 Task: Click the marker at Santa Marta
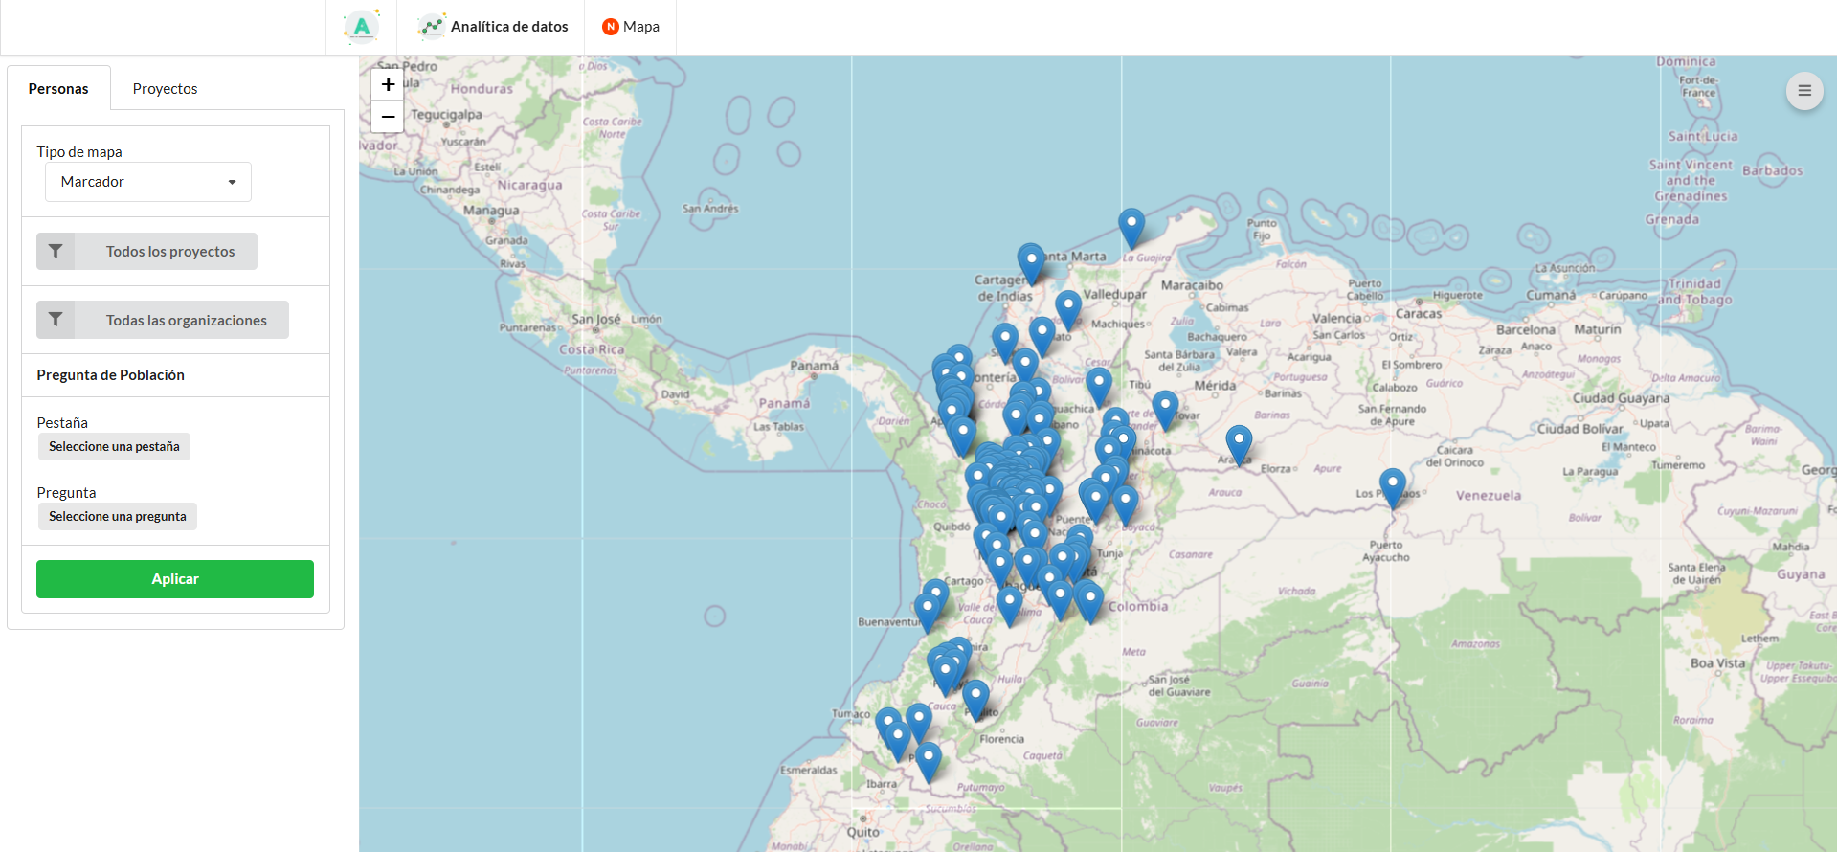coord(1031,262)
